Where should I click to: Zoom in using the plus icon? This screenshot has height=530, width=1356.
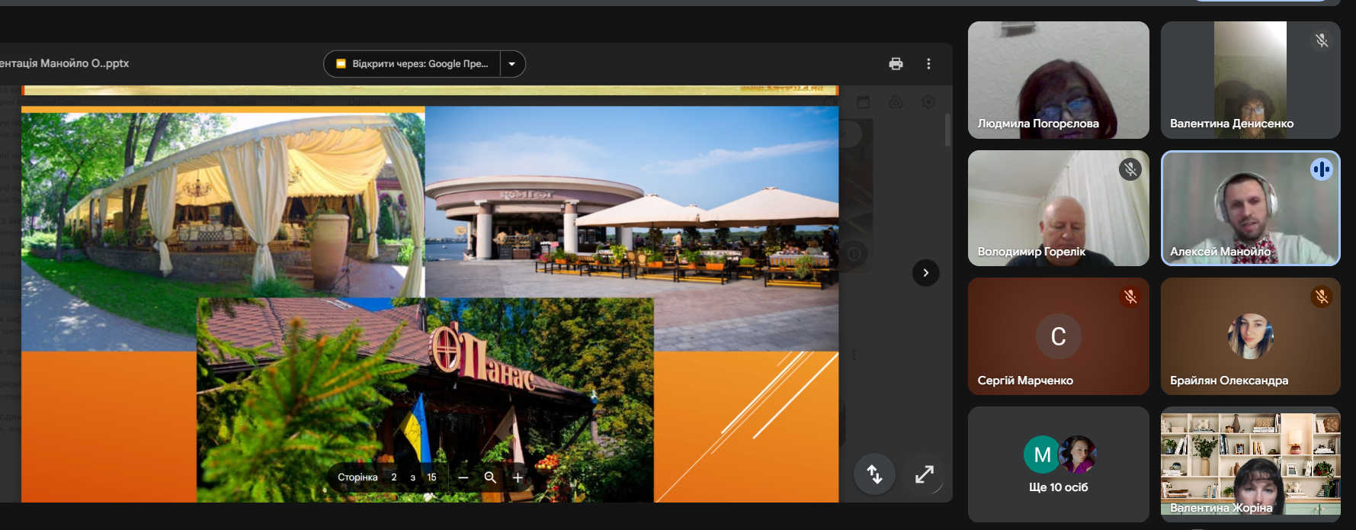(x=518, y=477)
